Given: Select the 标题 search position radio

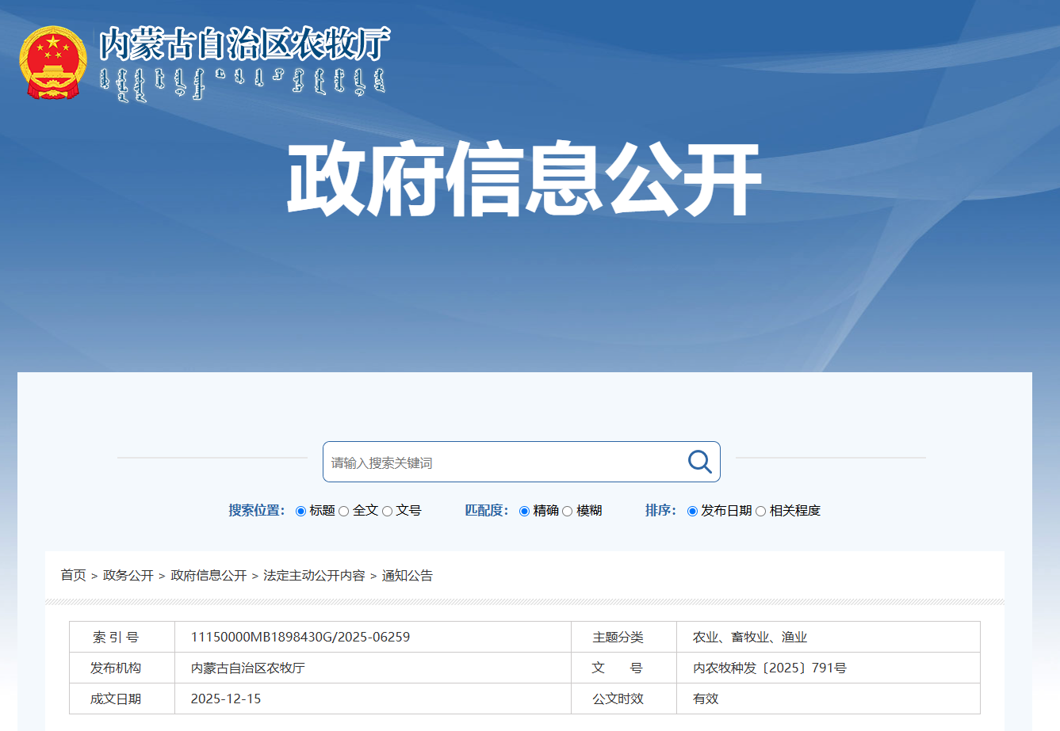Looking at the screenshot, I should [301, 511].
